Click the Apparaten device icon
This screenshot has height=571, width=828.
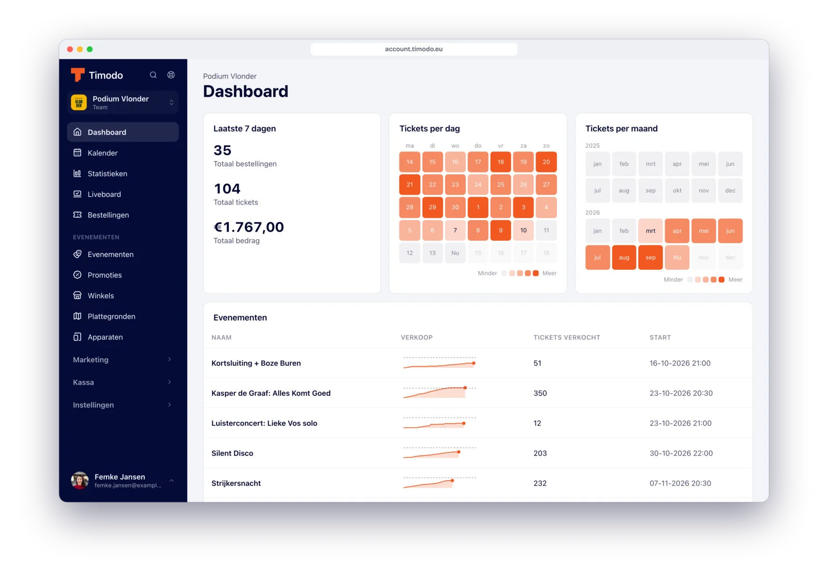tap(78, 336)
